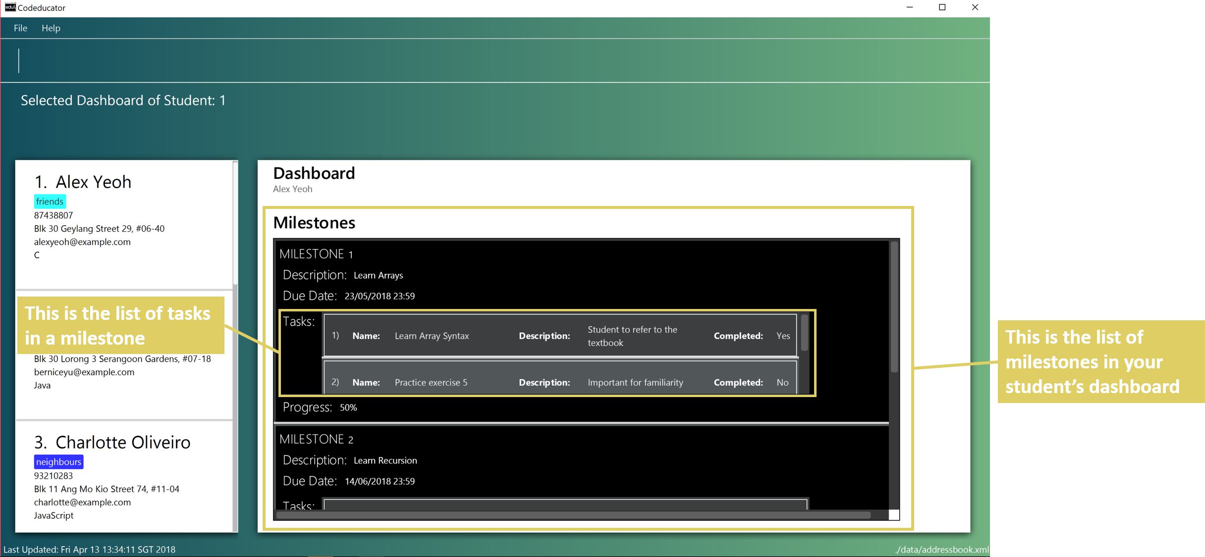Click the student list vertical scrollbar
The height and width of the screenshot is (557, 1205).
(x=235, y=223)
